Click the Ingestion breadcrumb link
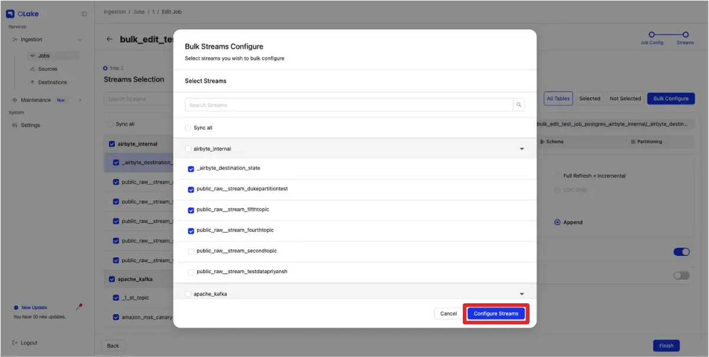 [x=115, y=12]
